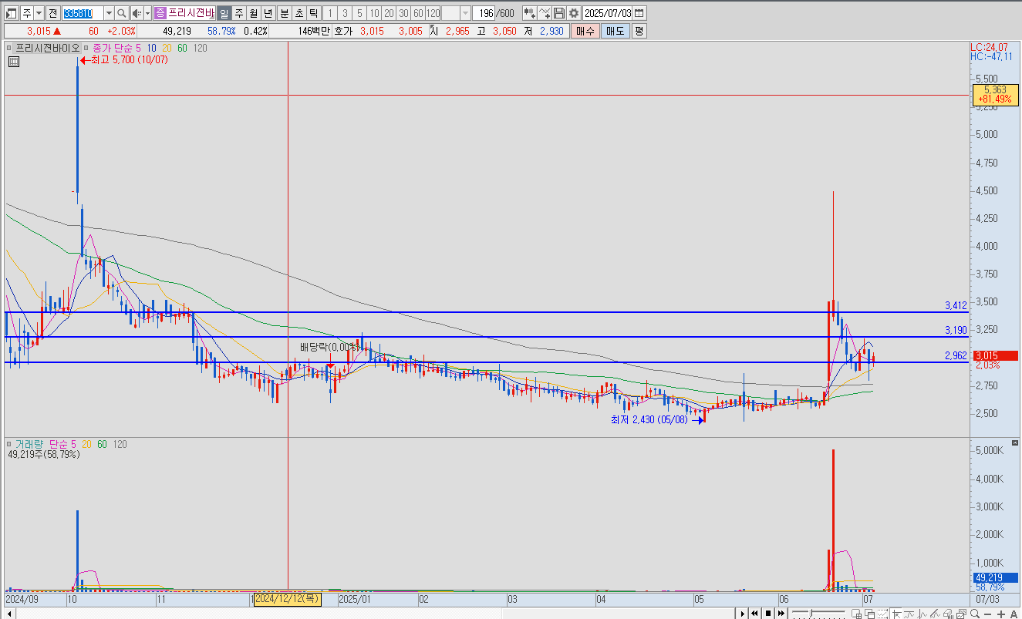Click the chart layout icon at top-left
This screenshot has height=619, width=1022.
click(11, 13)
